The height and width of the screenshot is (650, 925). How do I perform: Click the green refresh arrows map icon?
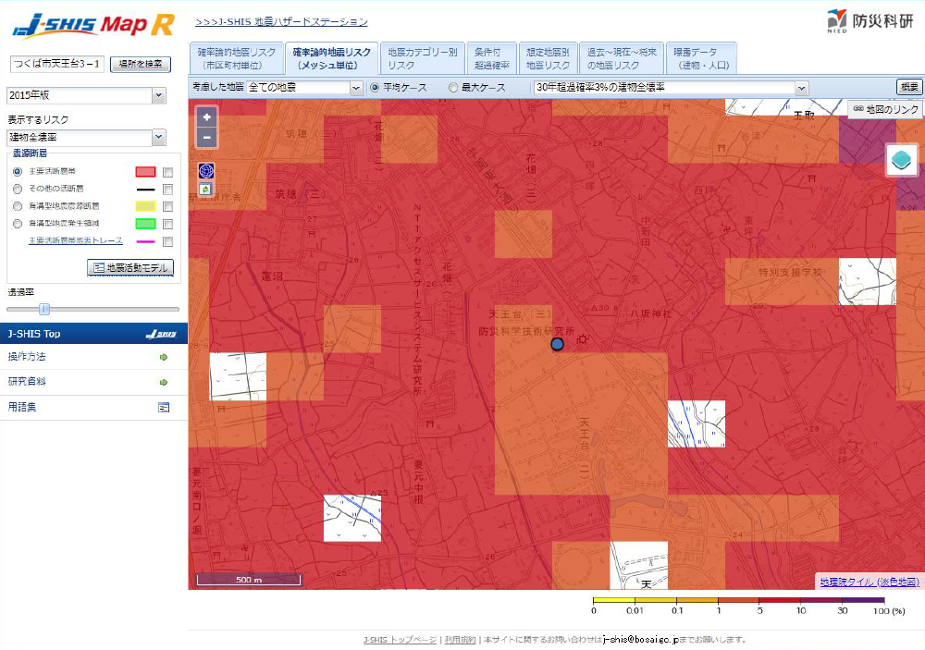(x=205, y=189)
